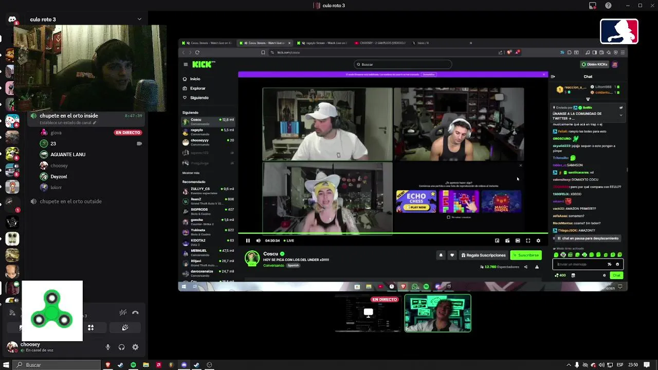This screenshot has width=658, height=370.
Task: Join voice channel chupete en el orto outside
Action: [x=70, y=201]
